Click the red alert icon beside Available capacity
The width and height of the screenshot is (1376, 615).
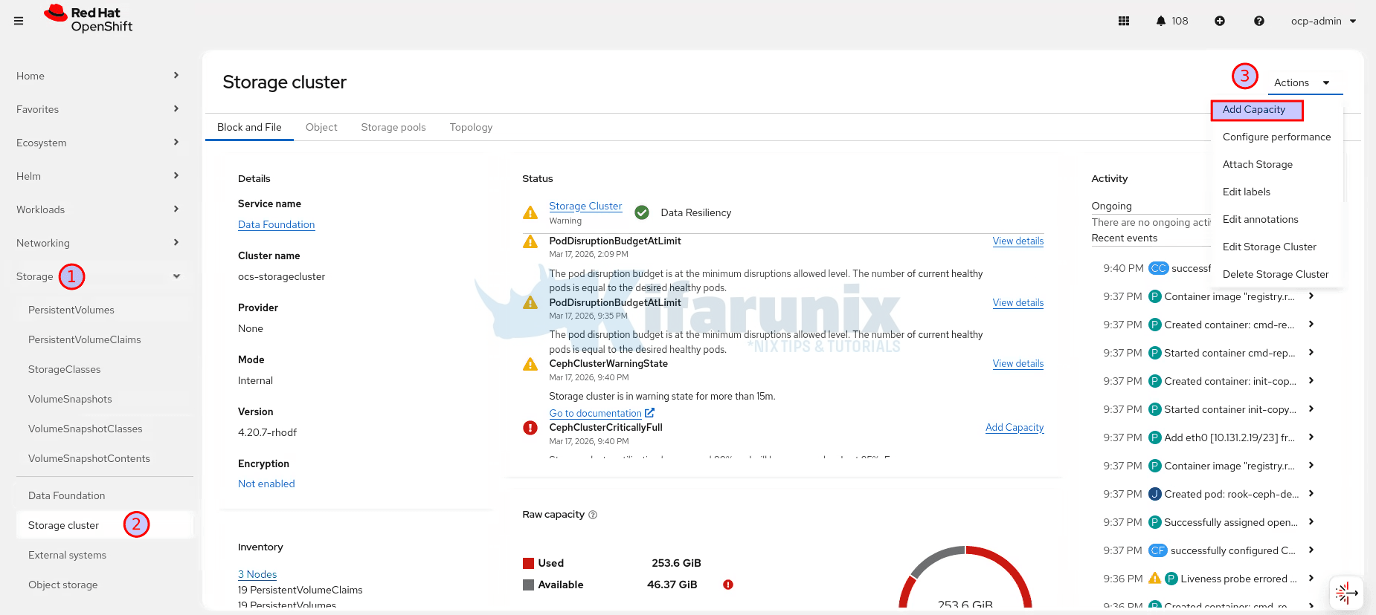728,585
